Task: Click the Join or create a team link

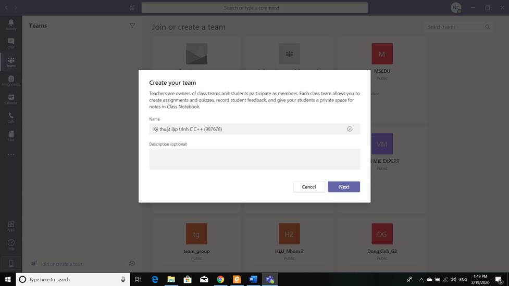Action: pos(61,264)
